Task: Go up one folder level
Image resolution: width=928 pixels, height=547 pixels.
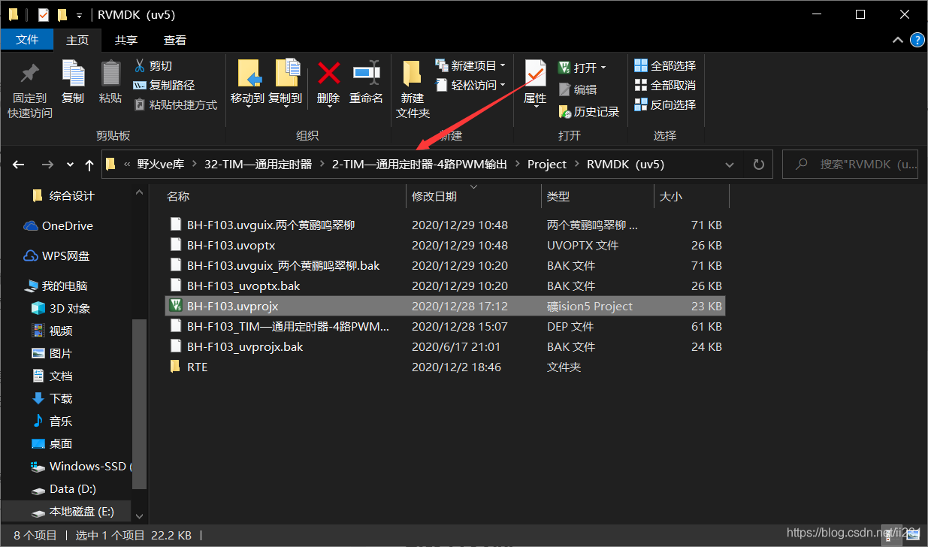Action: pyautogui.click(x=89, y=165)
